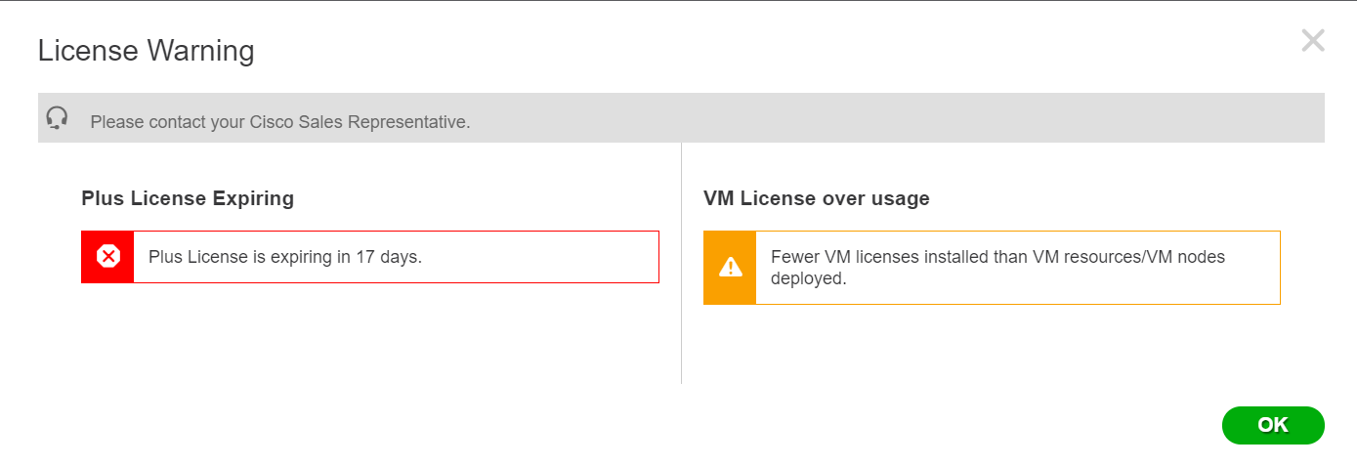Click the Plus License is expiring message
Viewport: 1357px width, 466px height.
click(x=285, y=257)
